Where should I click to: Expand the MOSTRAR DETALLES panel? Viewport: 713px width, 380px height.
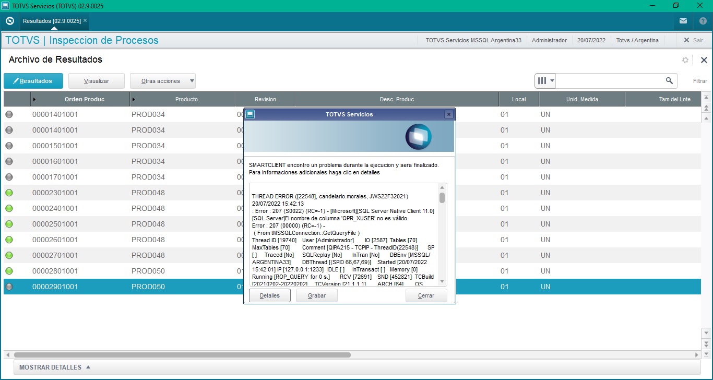click(55, 367)
